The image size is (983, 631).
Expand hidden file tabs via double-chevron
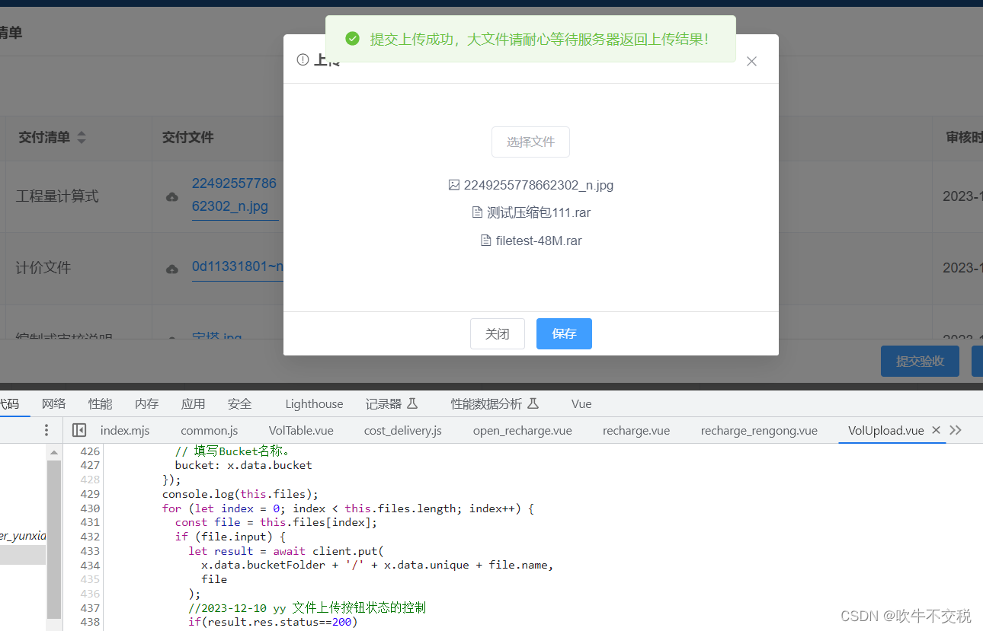tap(956, 430)
